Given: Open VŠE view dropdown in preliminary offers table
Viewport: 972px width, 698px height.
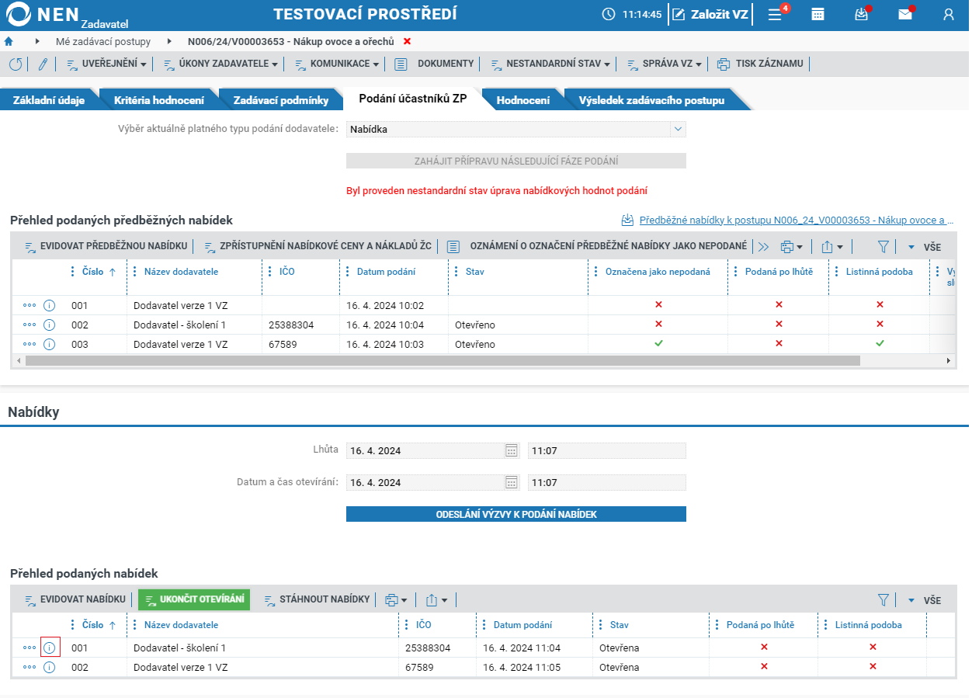Looking at the screenshot, I should coord(924,247).
